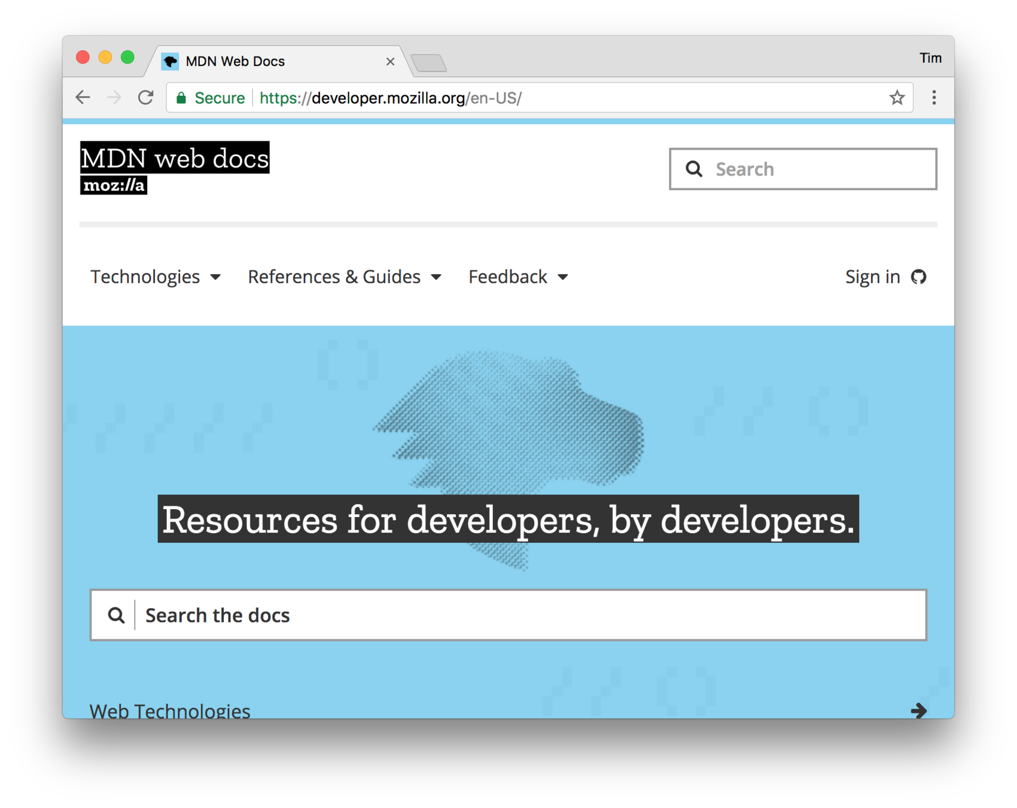The image size is (1017, 808).
Task: Open the Chrome three-dot menu
Action: point(934,98)
